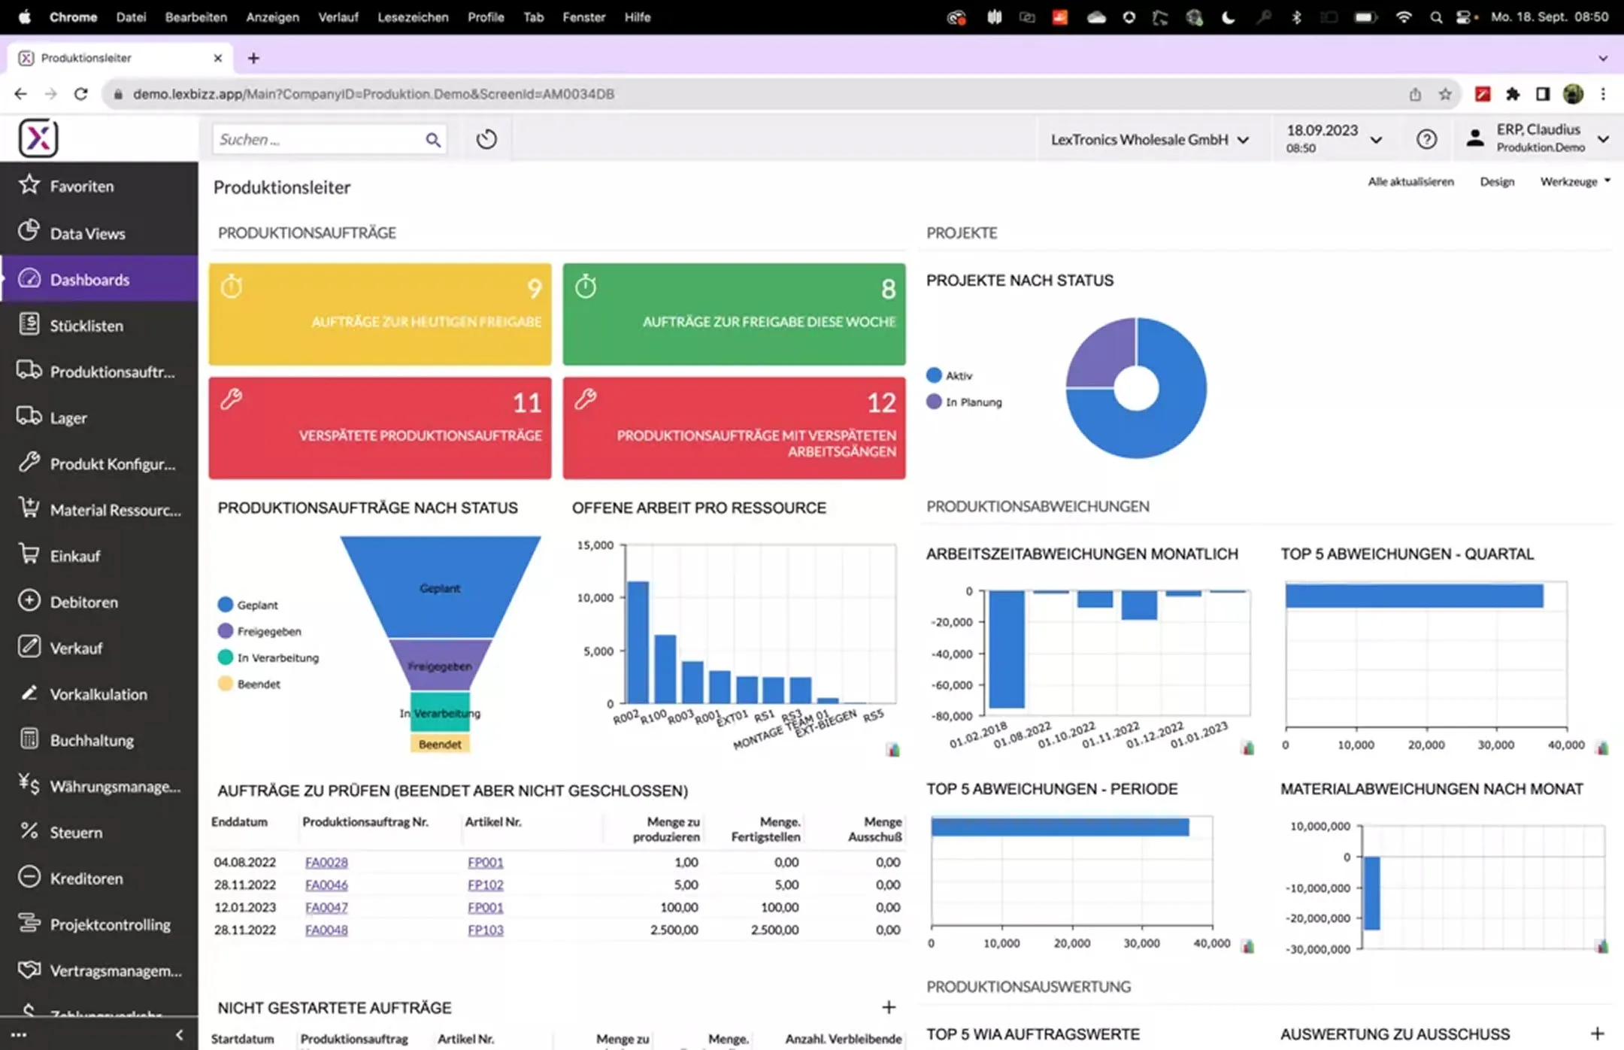Expand Nicht gestartete Aufträge with plus
The width and height of the screenshot is (1624, 1050).
click(889, 1007)
